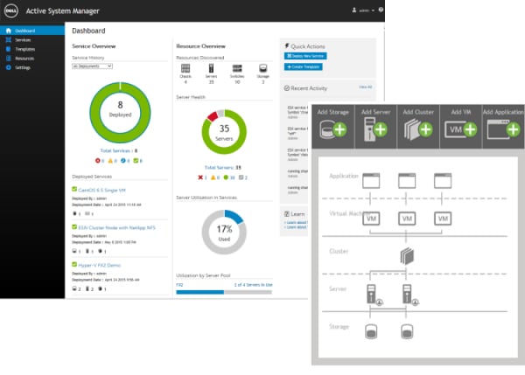Open the Hyper-V FX2 Demo service
Viewport: 525px width, 375px height.
coord(100,265)
